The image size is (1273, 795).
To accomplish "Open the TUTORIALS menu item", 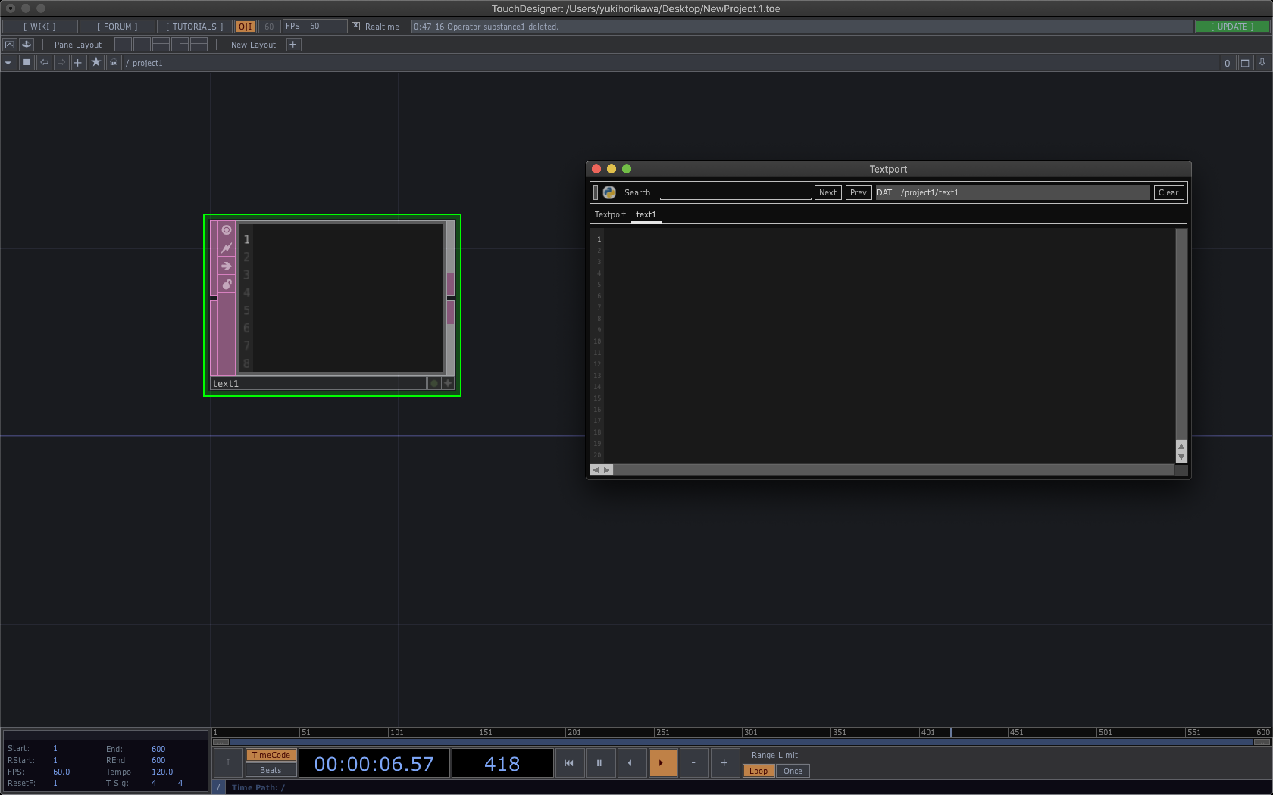I will pyautogui.click(x=195, y=26).
